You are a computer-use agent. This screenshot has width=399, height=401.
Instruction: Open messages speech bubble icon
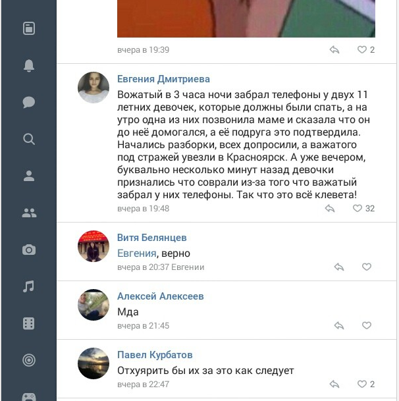(29, 102)
